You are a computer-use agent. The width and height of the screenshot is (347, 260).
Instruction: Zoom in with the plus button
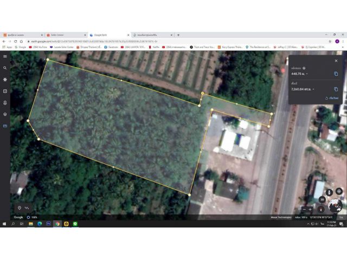coord(310,209)
